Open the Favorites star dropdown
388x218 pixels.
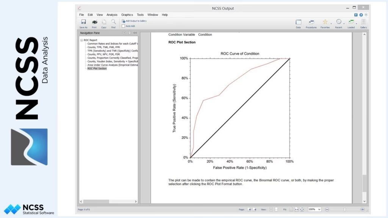tap(325, 22)
